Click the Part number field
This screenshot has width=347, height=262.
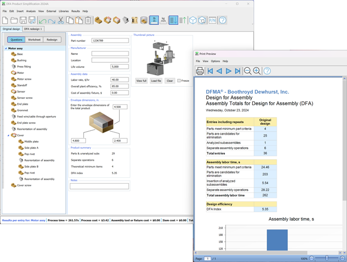click(x=110, y=40)
